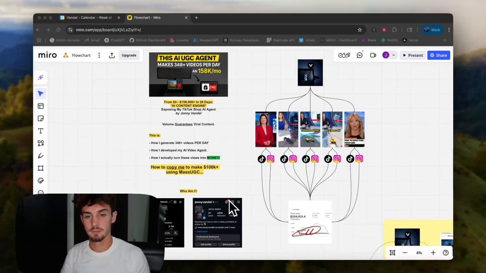Click the Present button
486x273 pixels.
coord(412,55)
